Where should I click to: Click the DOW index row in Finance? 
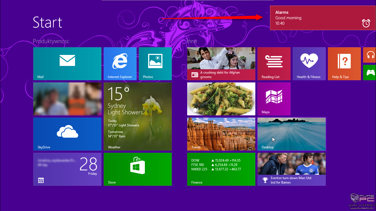click(x=216, y=160)
